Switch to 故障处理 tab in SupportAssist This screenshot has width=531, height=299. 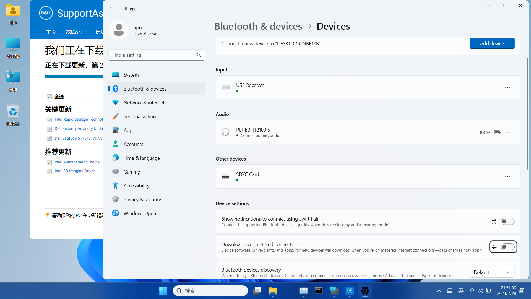(76, 32)
